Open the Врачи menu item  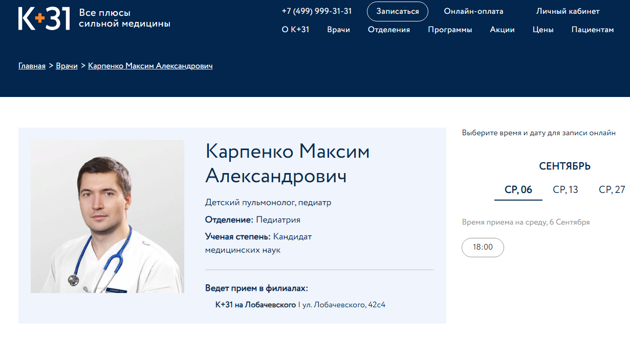pos(338,30)
